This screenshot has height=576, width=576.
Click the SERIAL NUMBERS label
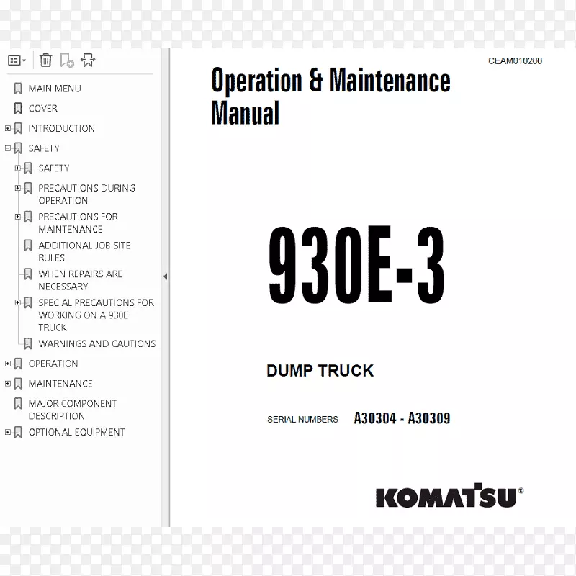pyautogui.click(x=302, y=419)
